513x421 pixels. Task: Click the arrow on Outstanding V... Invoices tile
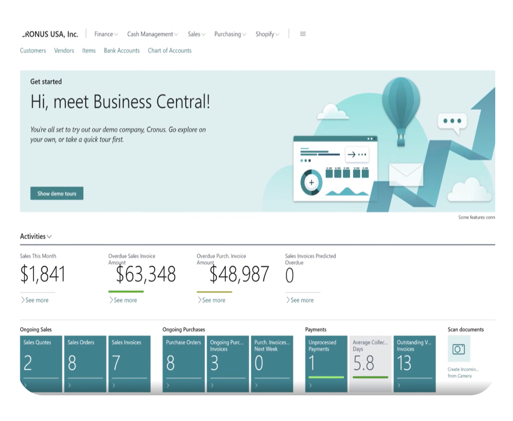click(399, 385)
